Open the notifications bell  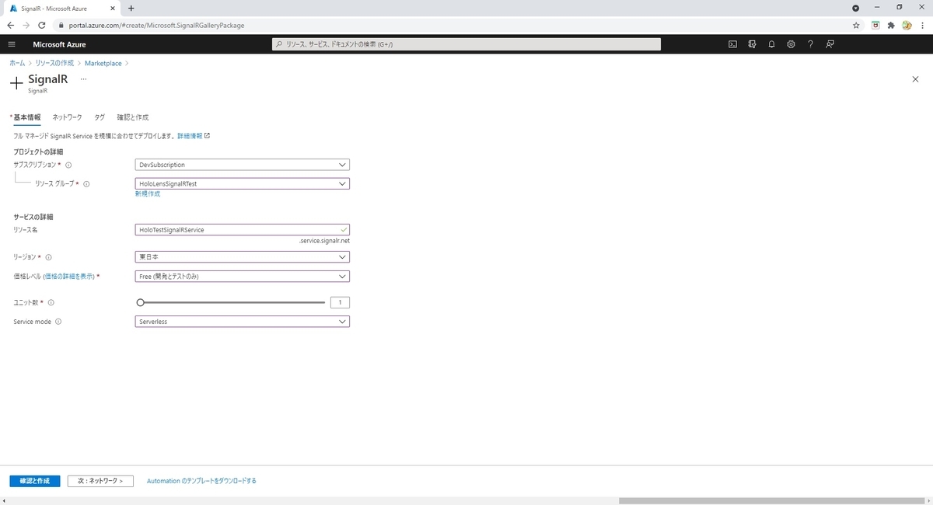[x=771, y=44]
